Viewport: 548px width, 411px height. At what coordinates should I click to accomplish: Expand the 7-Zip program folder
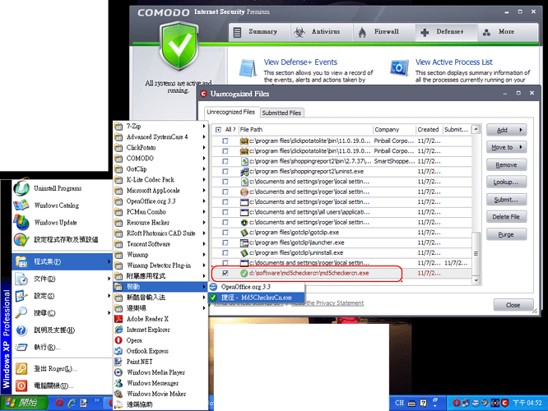click(161, 126)
